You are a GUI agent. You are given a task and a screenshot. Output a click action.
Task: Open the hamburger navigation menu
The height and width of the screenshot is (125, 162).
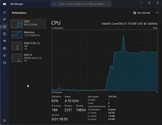click(4, 12)
